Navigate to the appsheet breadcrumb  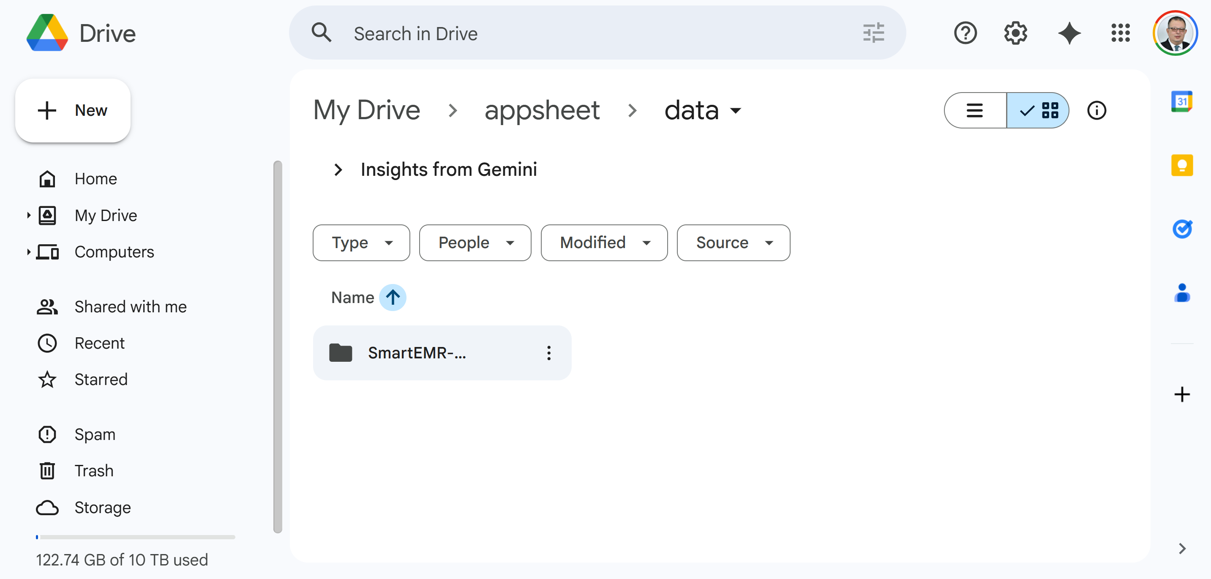(542, 110)
